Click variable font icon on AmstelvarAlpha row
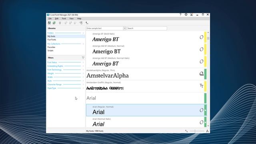The height and width of the screenshot is (144, 256). 202,74
